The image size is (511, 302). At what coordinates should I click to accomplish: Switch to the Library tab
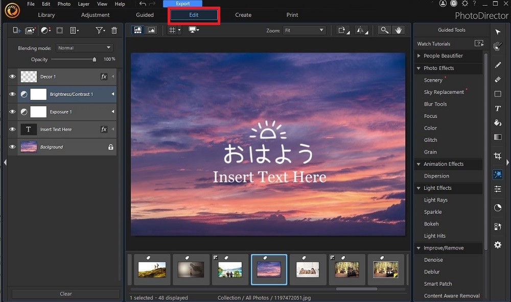[47, 15]
